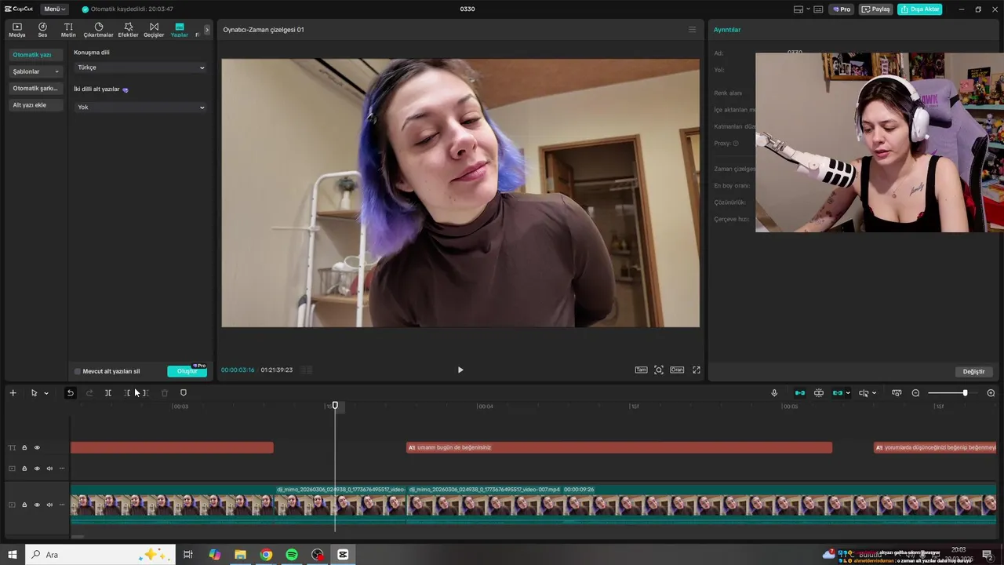Show more tabs with the right arrow
Viewport: 1004px width, 565px height.
click(207, 30)
